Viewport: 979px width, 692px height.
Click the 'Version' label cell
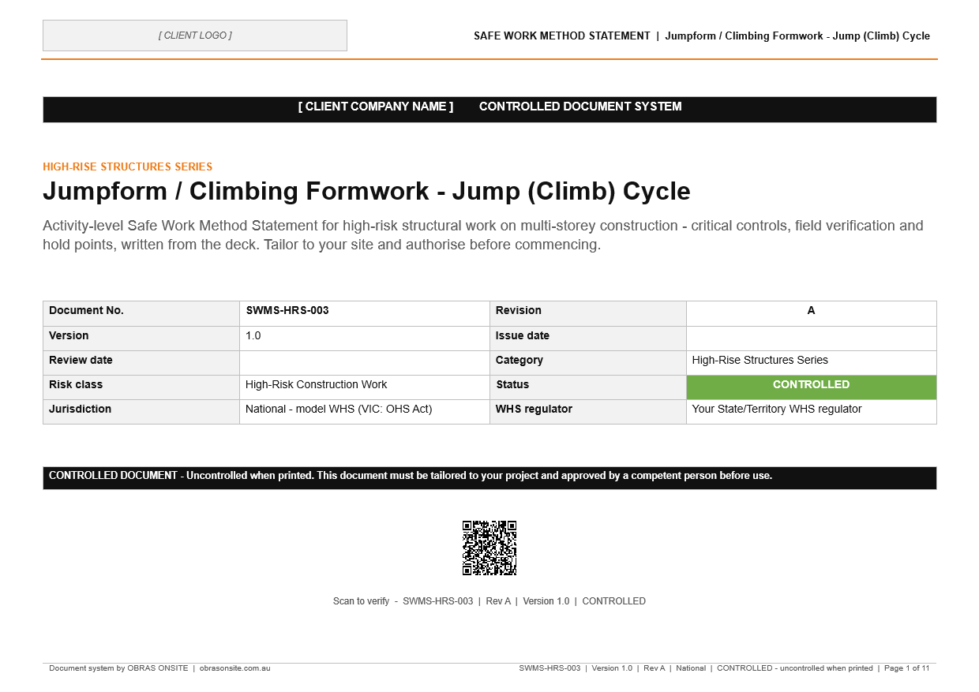(141, 339)
